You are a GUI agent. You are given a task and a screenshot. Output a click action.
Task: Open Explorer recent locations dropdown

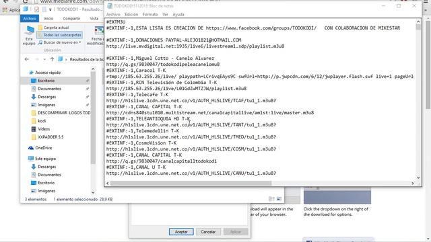click(x=44, y=60)
